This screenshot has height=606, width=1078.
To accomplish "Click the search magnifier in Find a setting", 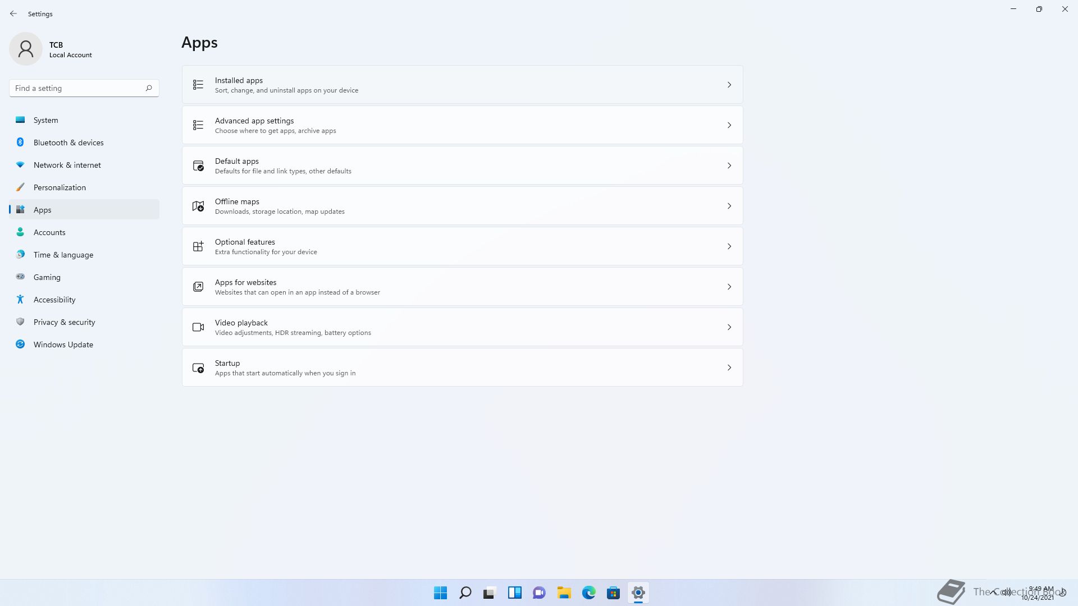I will coord(149,88).
